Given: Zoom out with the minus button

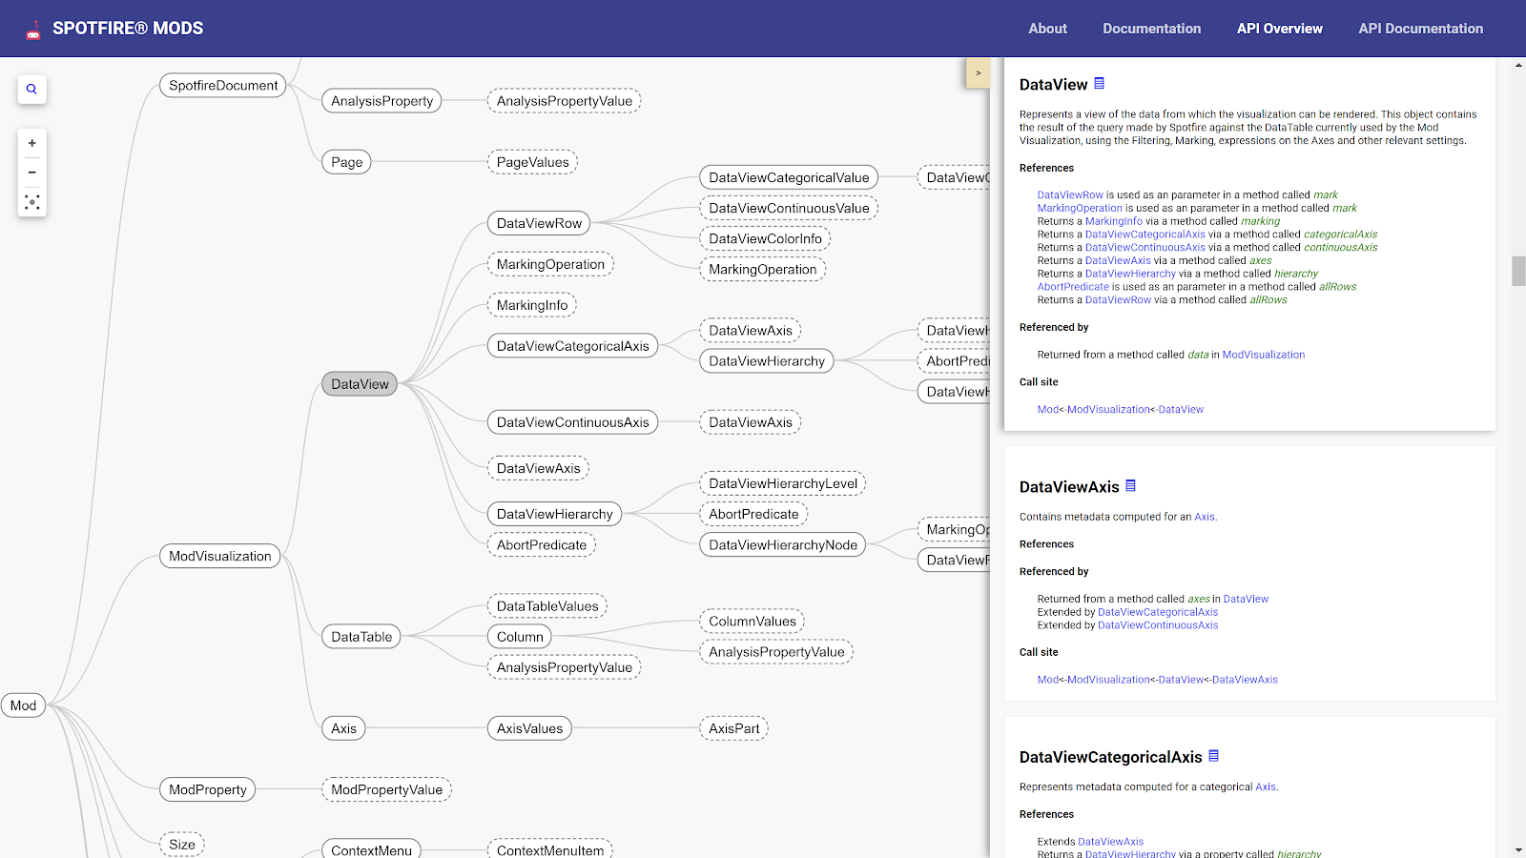Looking at the screenshot, I should coord(31,173).
